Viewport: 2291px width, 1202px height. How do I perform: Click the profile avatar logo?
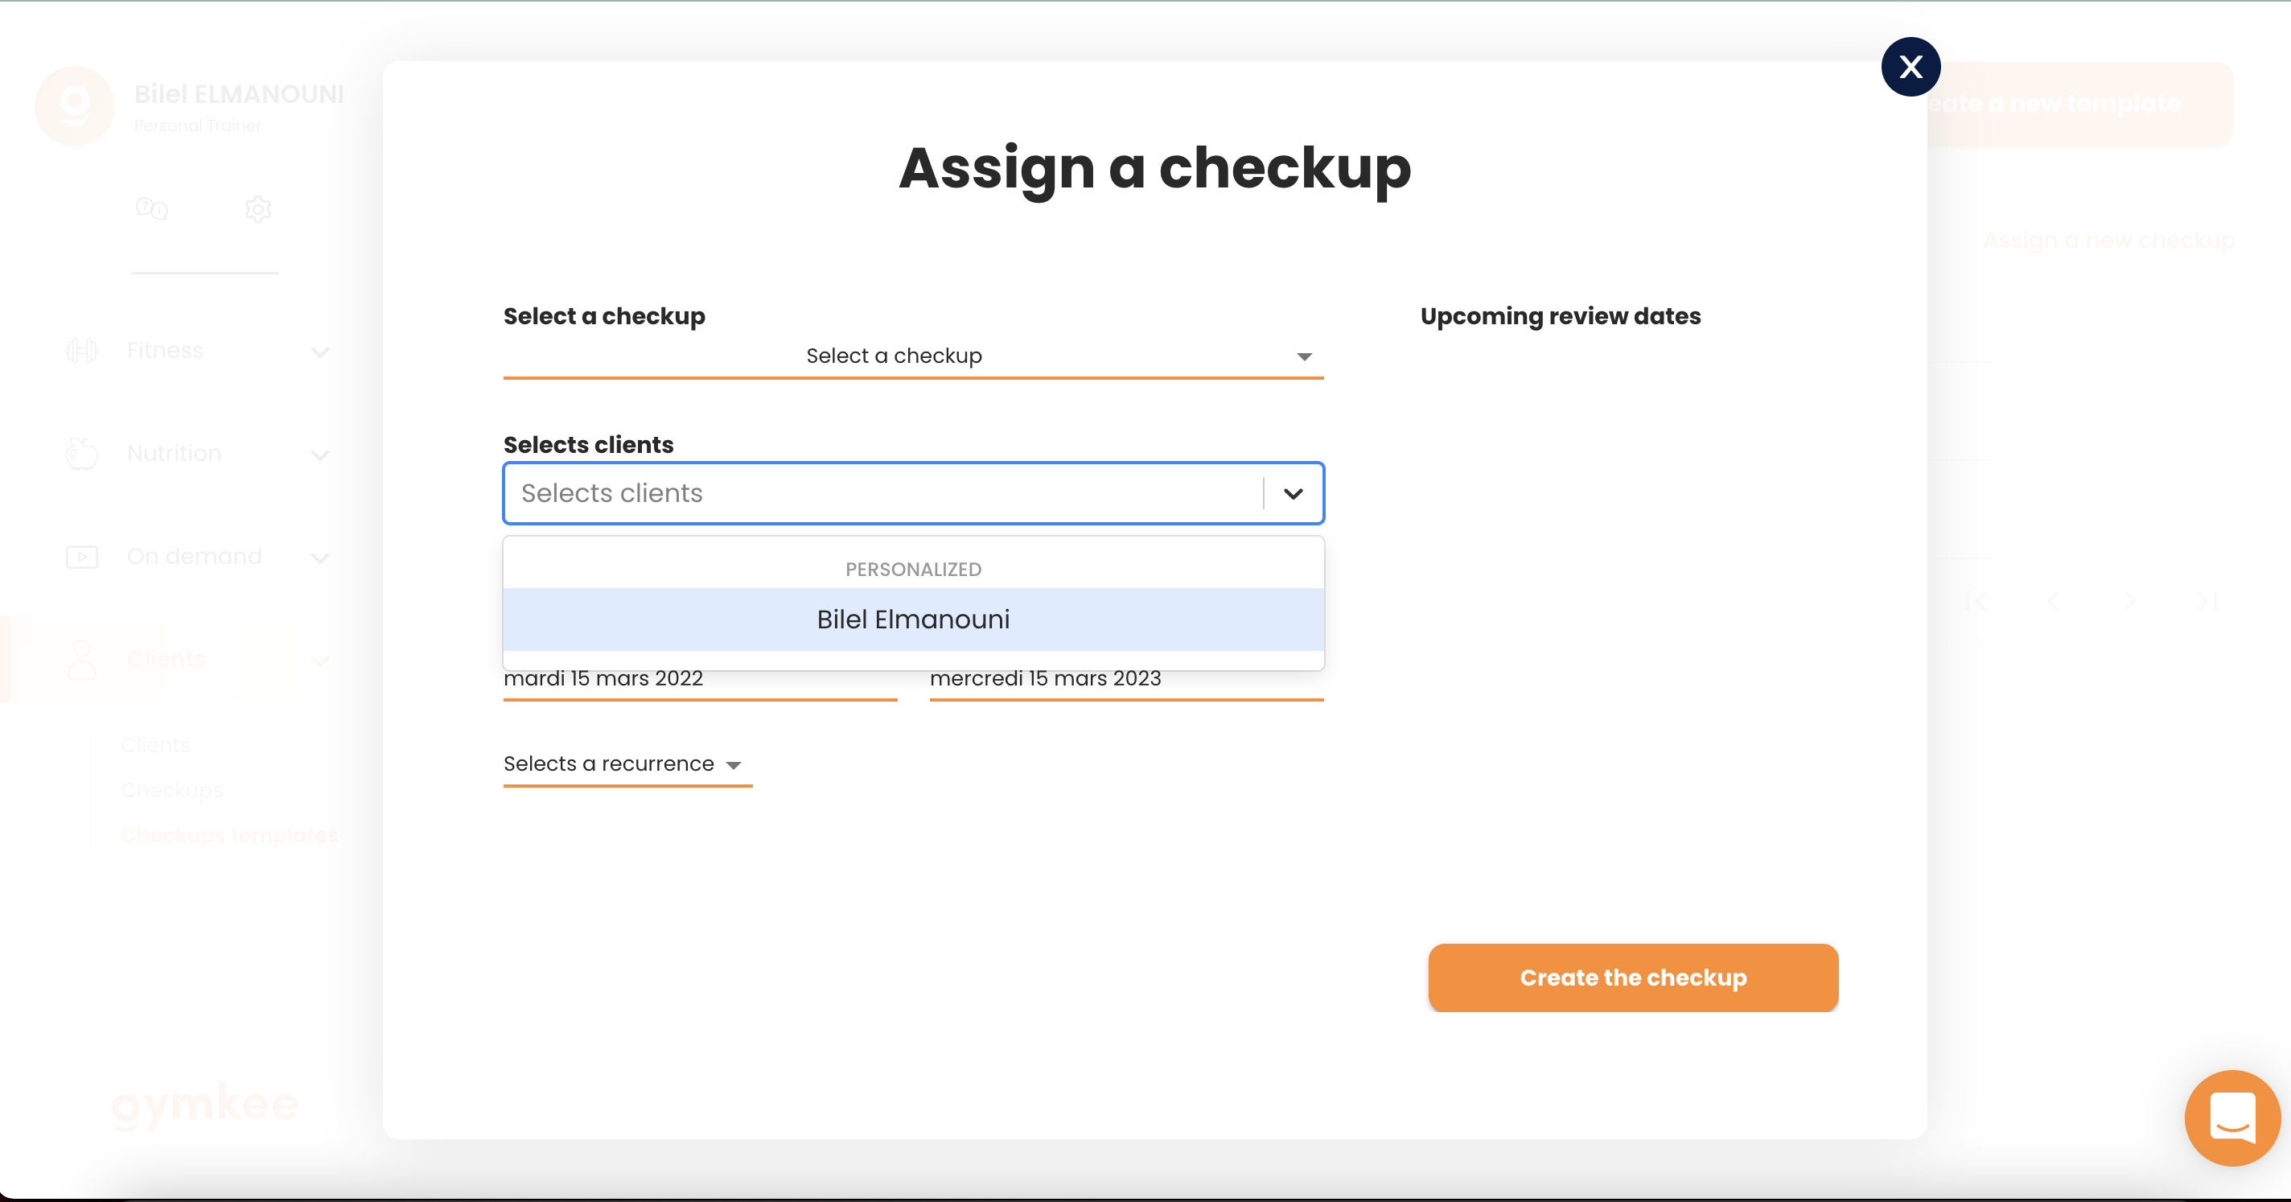pyautogui.click(x=75, y=106)
